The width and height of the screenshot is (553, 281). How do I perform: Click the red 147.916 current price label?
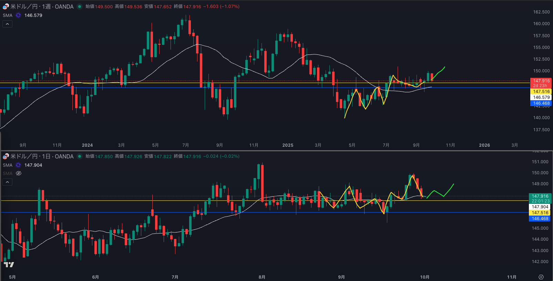[541, 81]
